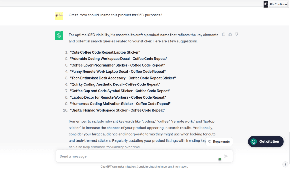Click the yellow user profile avatar
The image size is (290, 169).
tap(59, 16)
